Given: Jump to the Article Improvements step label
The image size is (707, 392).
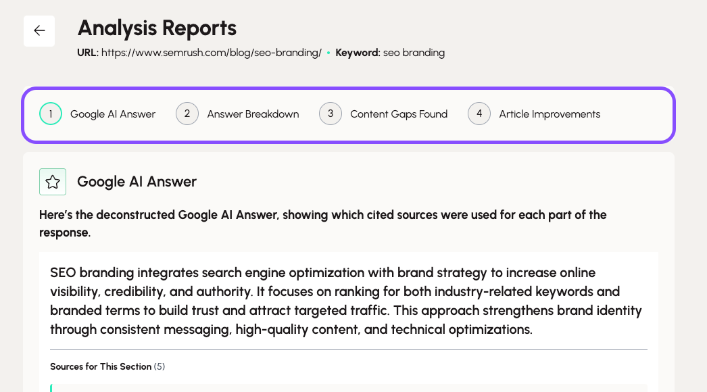Looking at the screenshot, I should pyautogui.click(x=550, y=114).
